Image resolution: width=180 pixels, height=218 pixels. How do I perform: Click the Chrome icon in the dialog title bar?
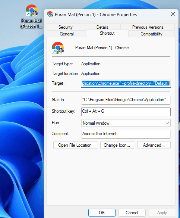pyautogui.click(x=50, y=14)
